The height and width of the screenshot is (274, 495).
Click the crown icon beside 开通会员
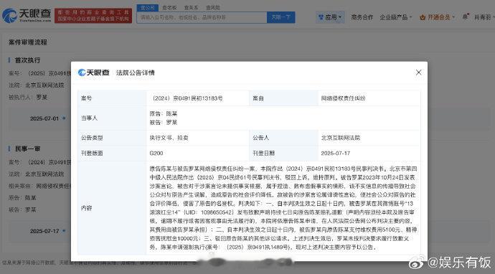(x=423, y=17)
